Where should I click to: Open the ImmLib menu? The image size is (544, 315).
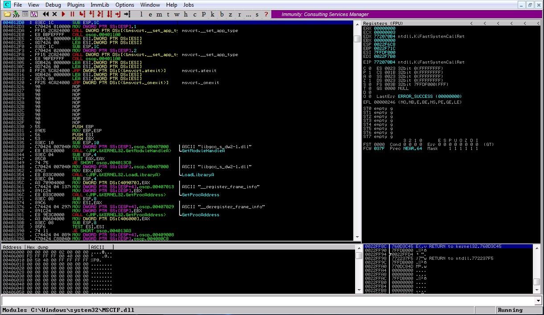[x=100, y=5]
